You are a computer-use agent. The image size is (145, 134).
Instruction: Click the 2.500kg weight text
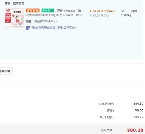[x=126, y=15]
